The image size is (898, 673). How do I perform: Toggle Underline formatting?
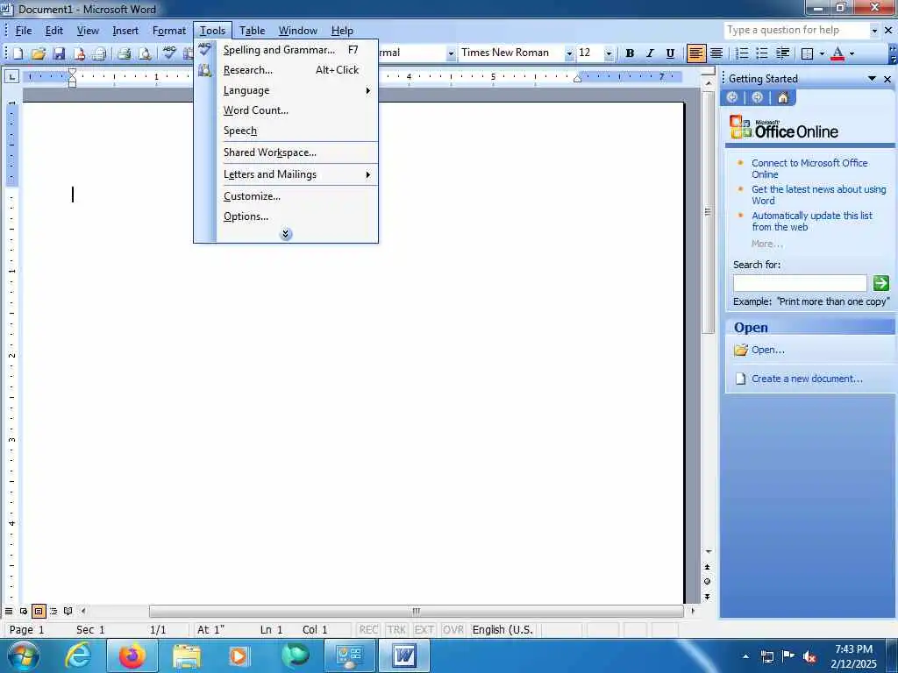pos(670,53)
